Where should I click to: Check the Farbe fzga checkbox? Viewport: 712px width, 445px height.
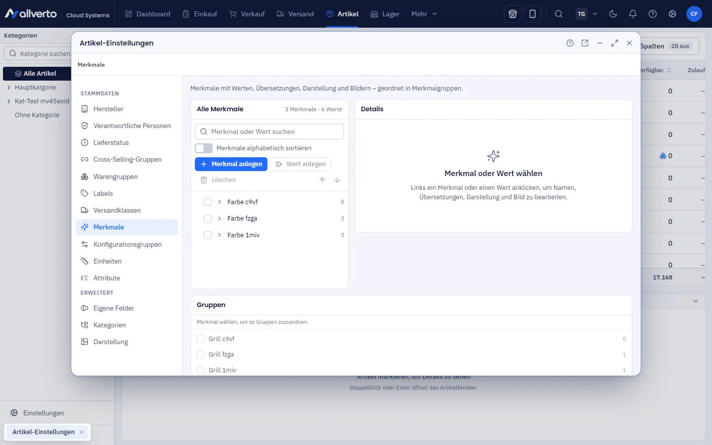point(208,219)
